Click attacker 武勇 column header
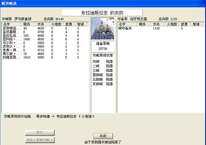Viewport: 206px width, 145px height. 69,24
